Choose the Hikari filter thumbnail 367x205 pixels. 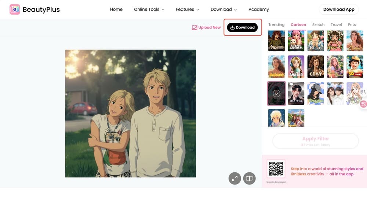tap(316, 41)
